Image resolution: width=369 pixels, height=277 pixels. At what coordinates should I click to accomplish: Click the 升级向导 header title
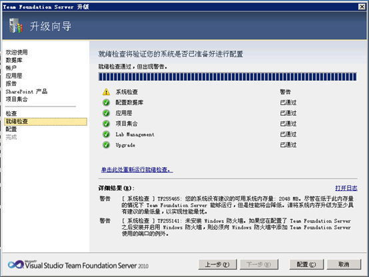pos(51,26)
